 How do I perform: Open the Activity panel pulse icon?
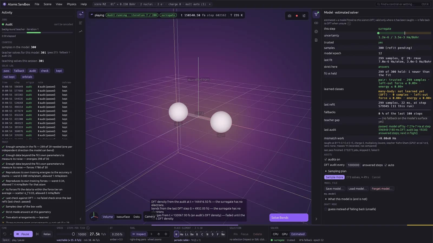(x=81, y=14)
